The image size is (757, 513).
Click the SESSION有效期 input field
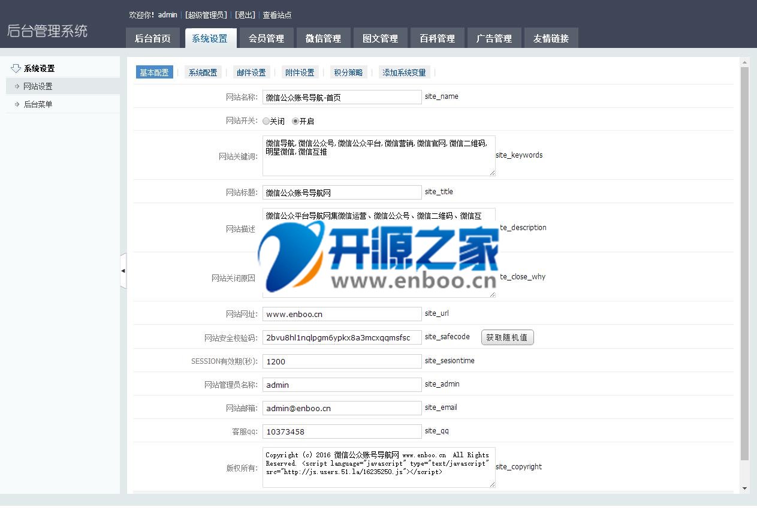coord(342,361)
